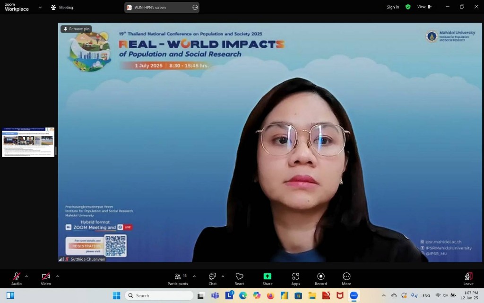Open the Zoom Apps panel
Image resolution: width=484 pixels, height=303 pixels.
click(x=295, y=279)
